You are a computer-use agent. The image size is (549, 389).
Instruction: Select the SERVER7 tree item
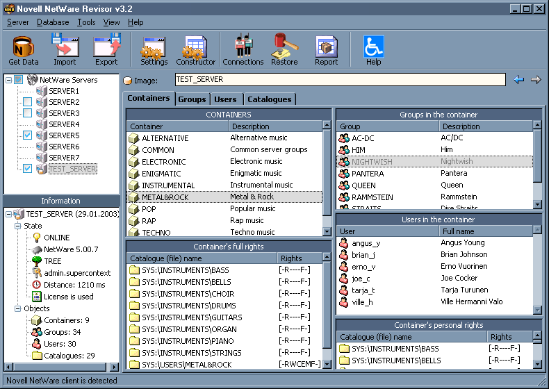pyautogui.click(x=64, y=158)
